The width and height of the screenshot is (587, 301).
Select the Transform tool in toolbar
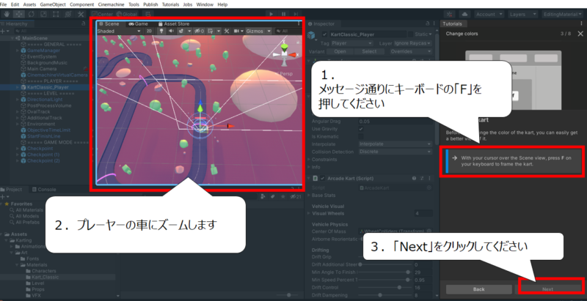pyautogui.click(x=68, y=14)
